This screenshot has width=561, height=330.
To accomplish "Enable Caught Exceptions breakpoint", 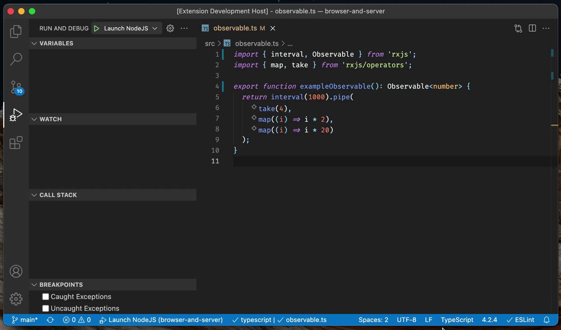I will 46,297.
